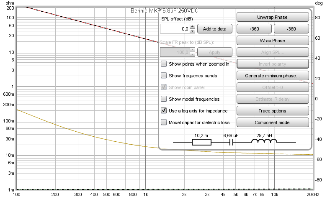Toggle Show room panel checkbox
The height and width of the screenshot is (199, 335).
click(164, 87)
